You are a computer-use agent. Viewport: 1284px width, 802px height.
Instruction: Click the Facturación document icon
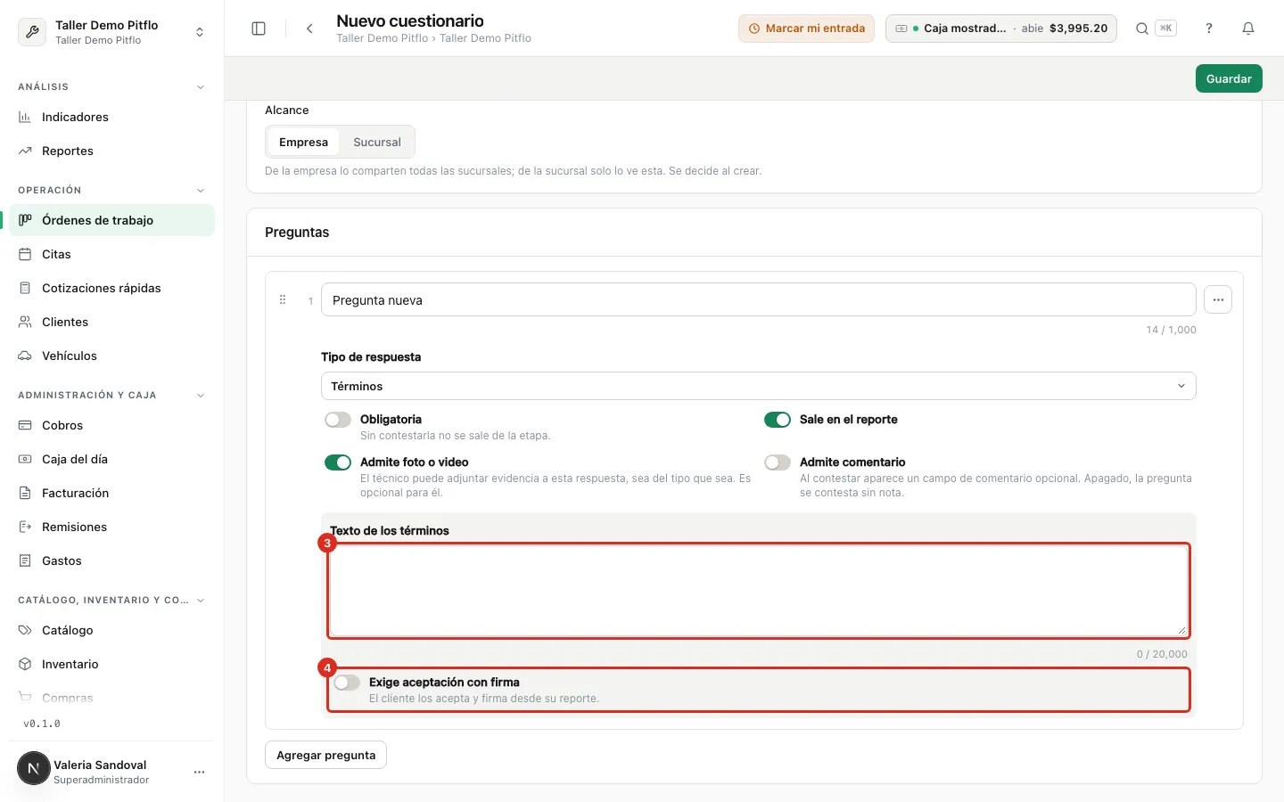(x=25, y=493)
